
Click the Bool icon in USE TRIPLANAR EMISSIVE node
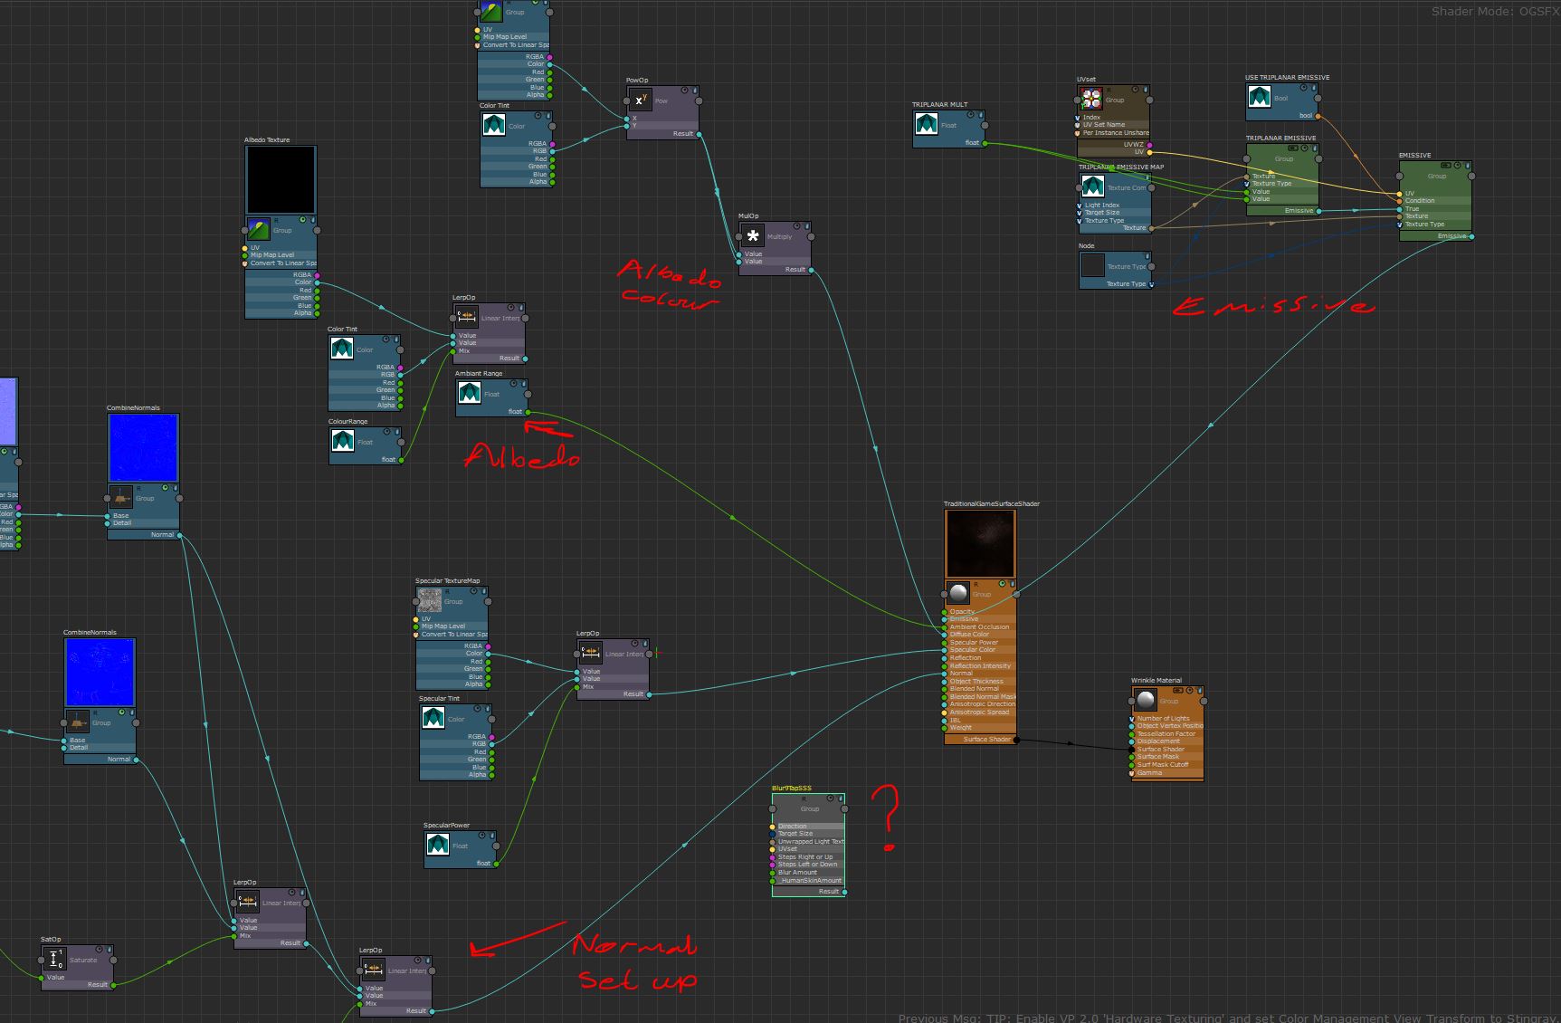click(x=1261, y=98)
